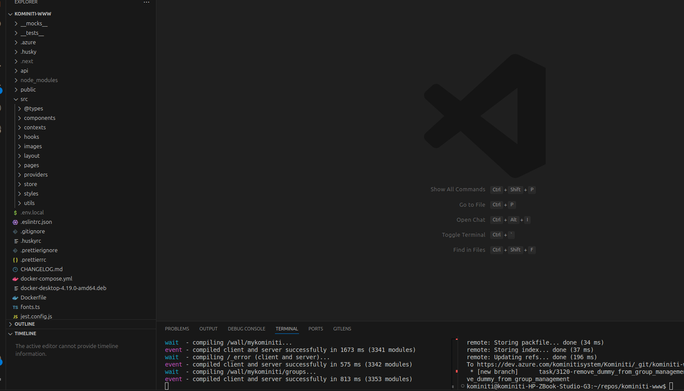Click the Dockerfile icon in explorer

click(x=15, y=298)
